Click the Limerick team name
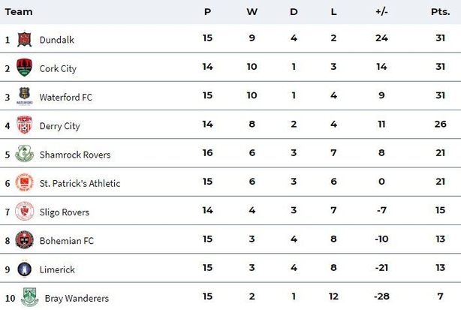 (57, 269)
